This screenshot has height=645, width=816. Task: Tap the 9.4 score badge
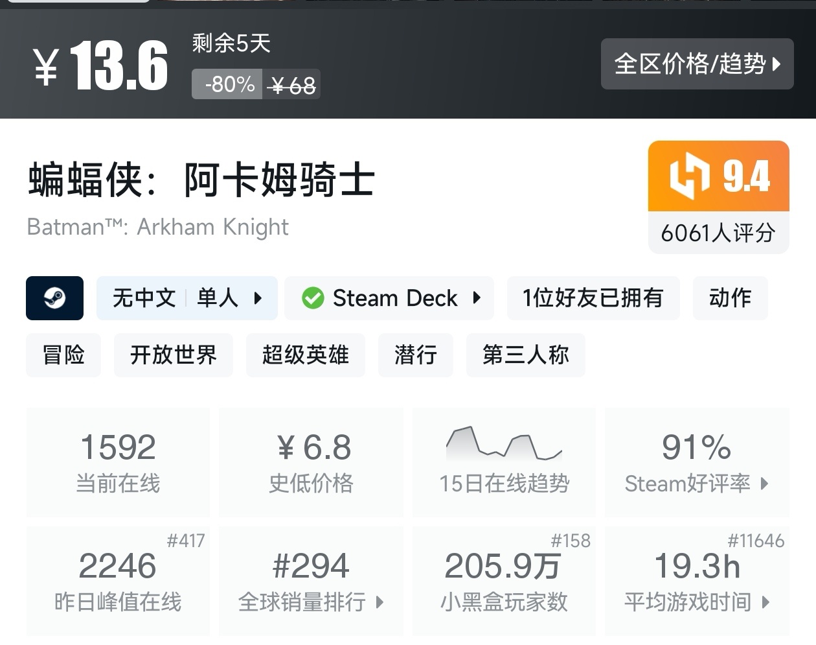pyautogui.click(x=719, y=176)
